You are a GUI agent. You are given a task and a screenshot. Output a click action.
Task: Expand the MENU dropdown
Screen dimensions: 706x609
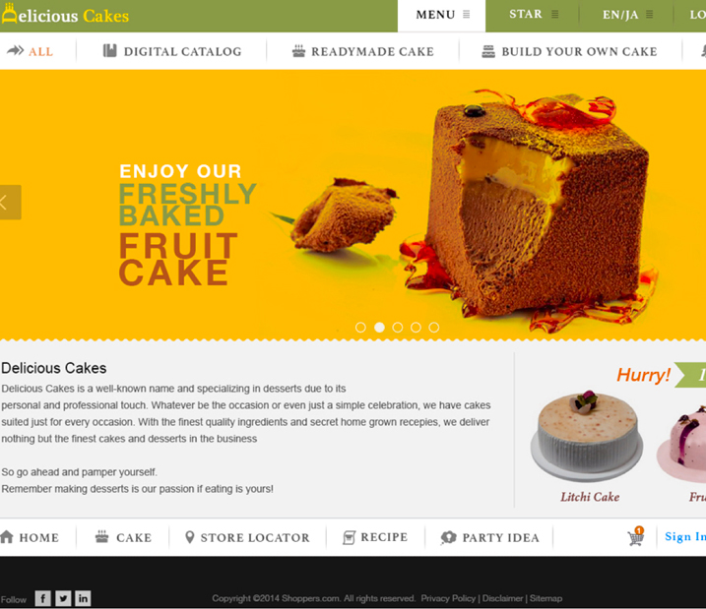441,16
